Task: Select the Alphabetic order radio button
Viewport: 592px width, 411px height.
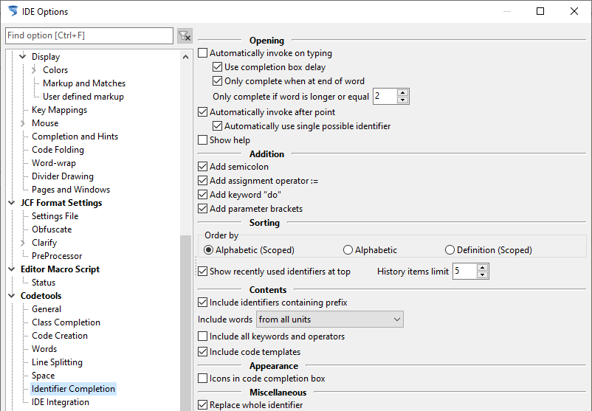Action: [x=348, y=250]
